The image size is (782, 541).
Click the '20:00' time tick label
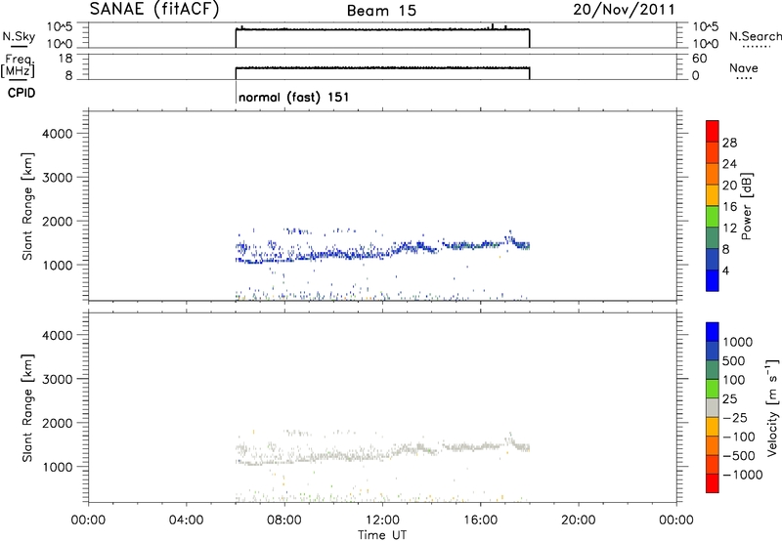[x=578, y=520]
